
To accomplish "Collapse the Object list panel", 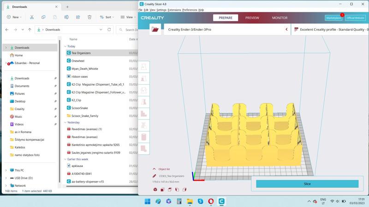I will [x=154, y=169].
